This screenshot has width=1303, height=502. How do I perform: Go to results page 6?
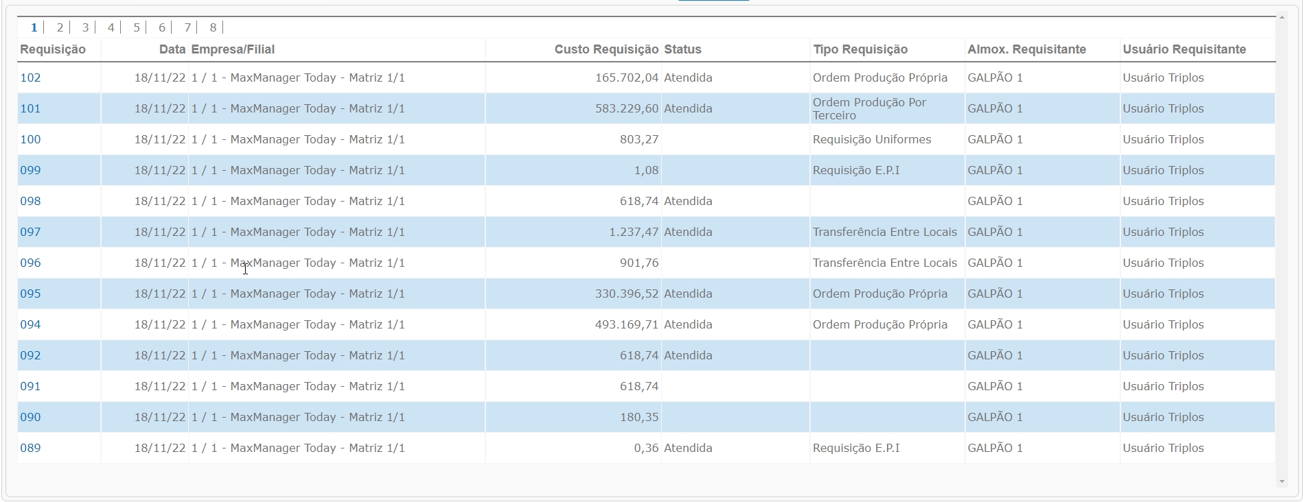point(162,27)
